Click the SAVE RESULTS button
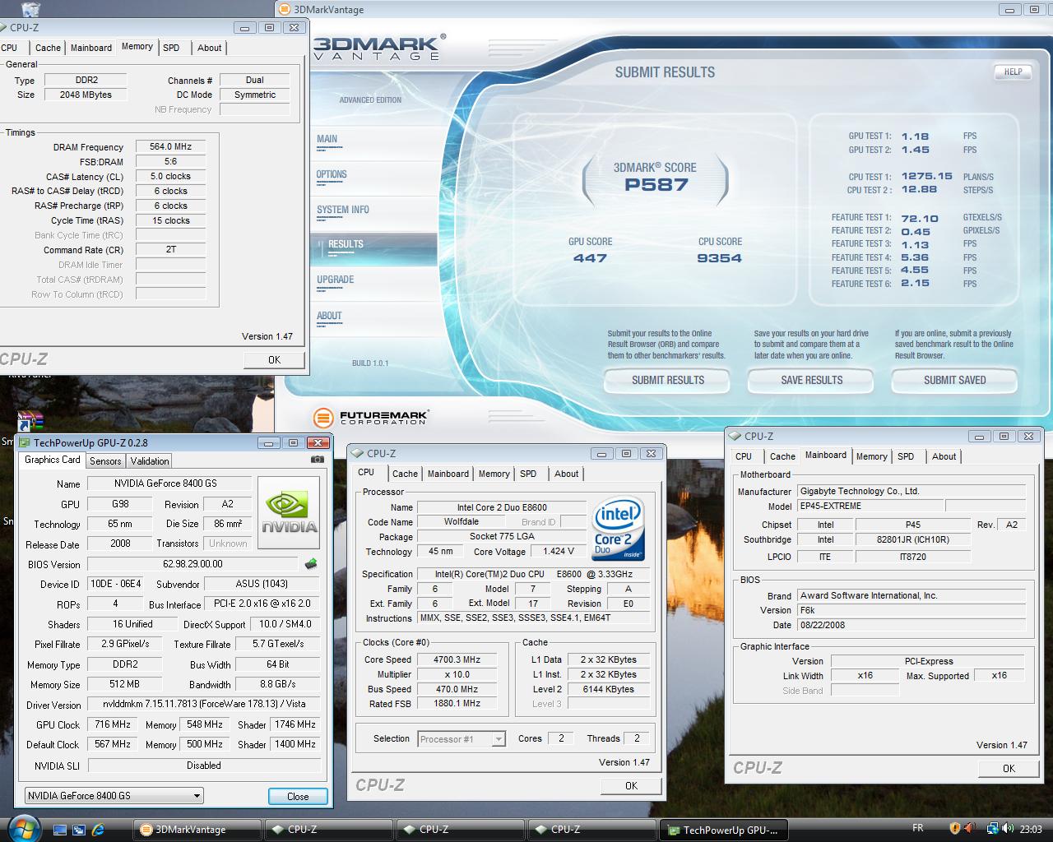 tap(811, 380)
